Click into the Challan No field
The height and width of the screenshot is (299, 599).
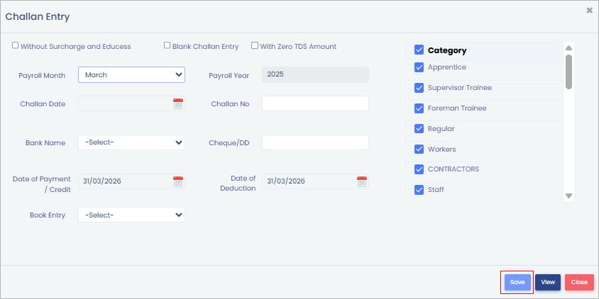pyautogui.click(x=315, y=103)
